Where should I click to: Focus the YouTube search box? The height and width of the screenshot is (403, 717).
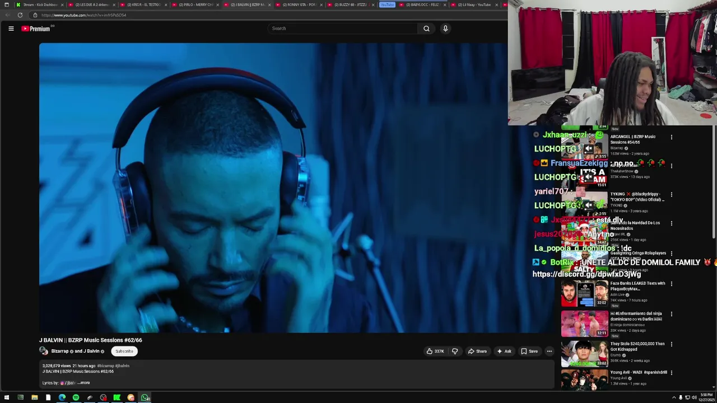click(x=342, y=29)
